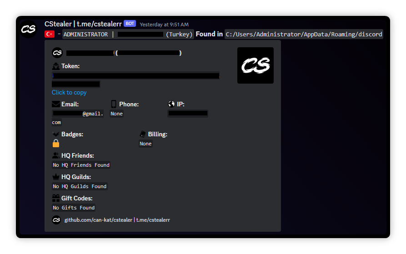Screen dimensions: 406x254
Task: Click the redacted token value
Action: click(x=135, y=80)
